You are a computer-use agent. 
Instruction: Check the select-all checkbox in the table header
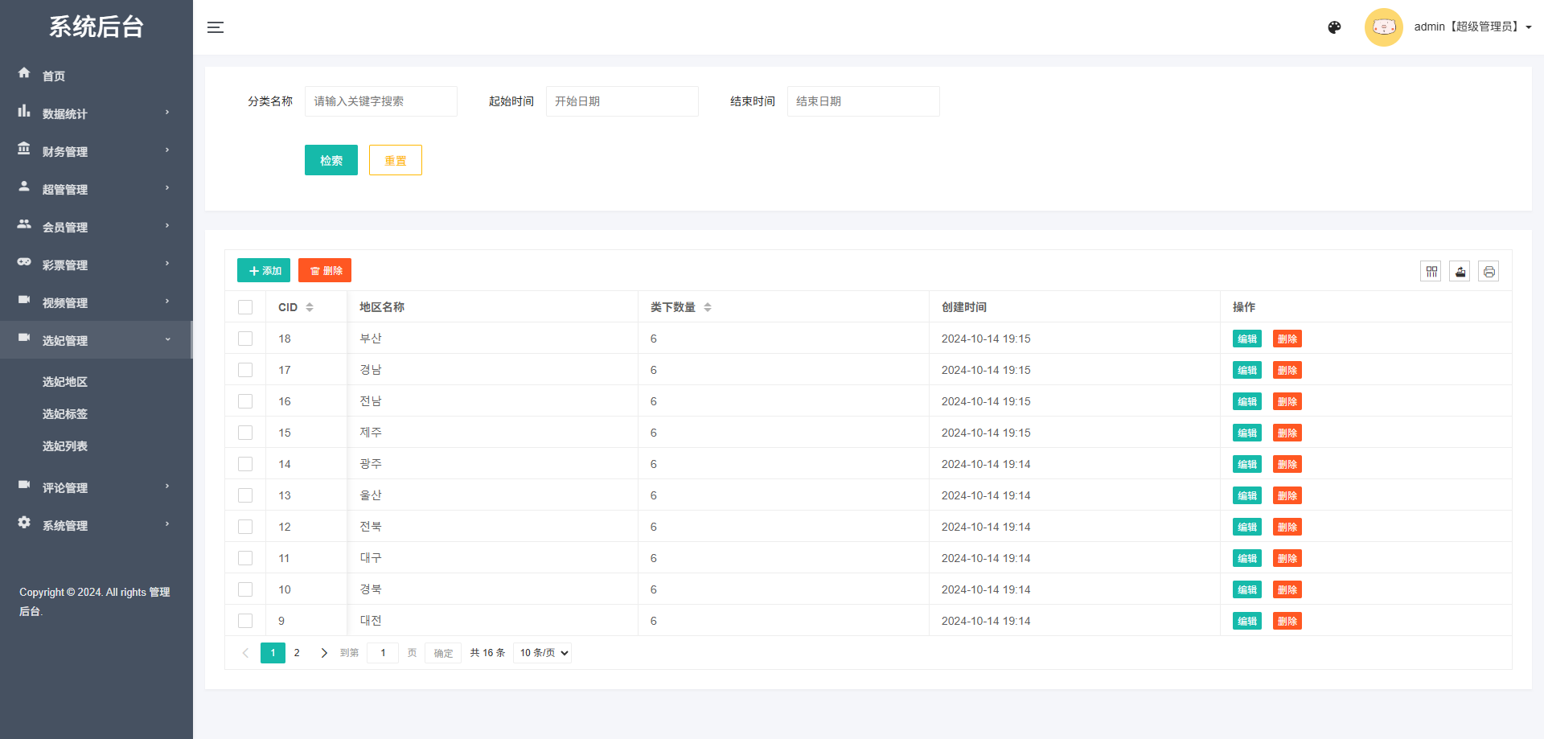click(x=245, y=306)
